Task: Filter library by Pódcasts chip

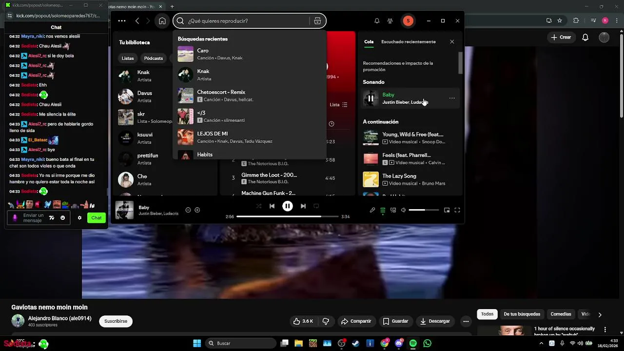Action: (154, 58)
